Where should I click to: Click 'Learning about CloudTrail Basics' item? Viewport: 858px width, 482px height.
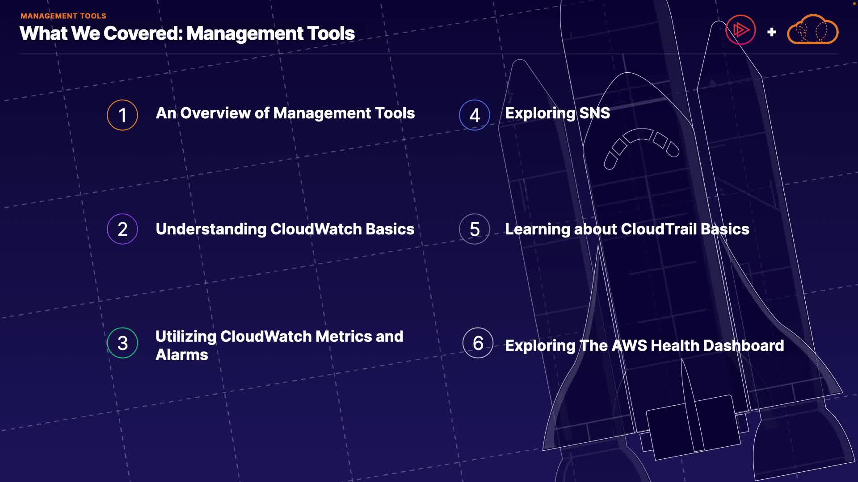627,229
